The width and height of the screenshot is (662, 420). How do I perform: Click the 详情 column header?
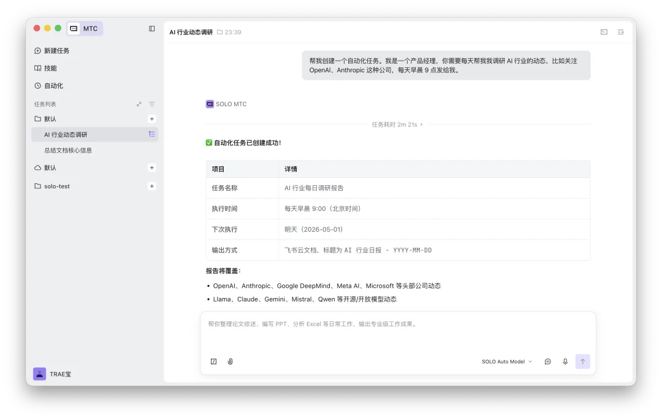point(435,169)
